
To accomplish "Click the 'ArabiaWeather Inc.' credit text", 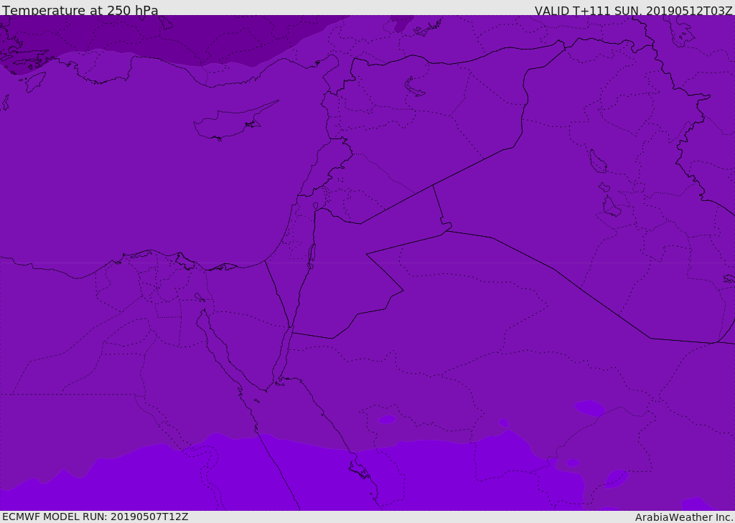I will tap(684, 517).
